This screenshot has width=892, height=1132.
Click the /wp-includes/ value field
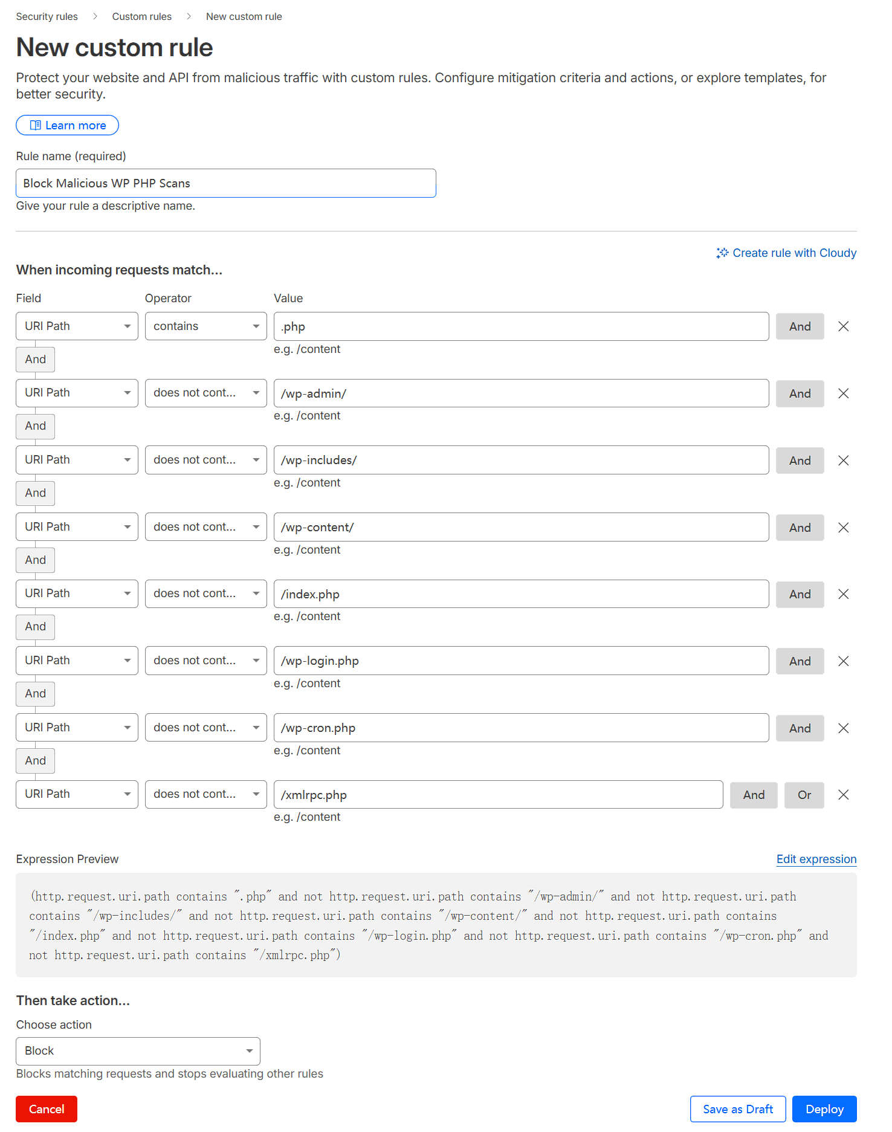(521, 460)
